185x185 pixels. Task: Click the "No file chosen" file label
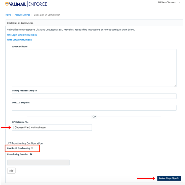tap(38, 127)
